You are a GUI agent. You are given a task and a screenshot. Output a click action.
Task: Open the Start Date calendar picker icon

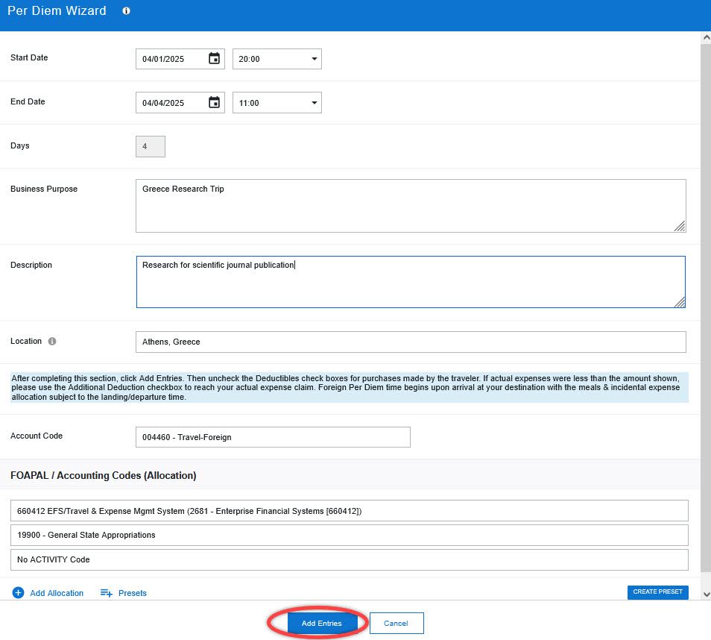coord(214,59)
